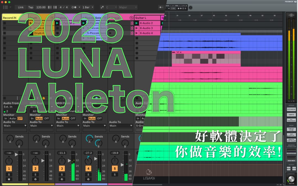Click the metronome icon in transport bar
The height and width of the screenshot is (186, 298).
tap(74, 7)
